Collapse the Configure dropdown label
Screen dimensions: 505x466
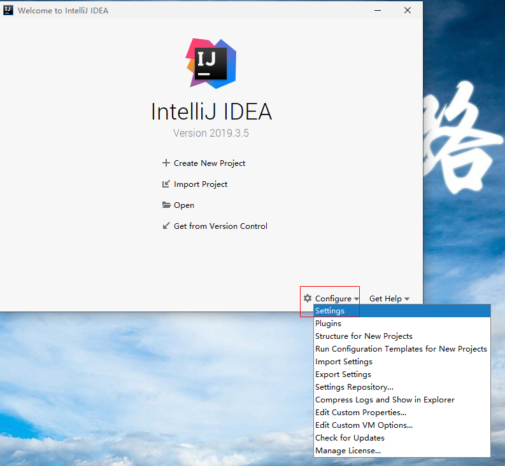(x=333, y=298)
